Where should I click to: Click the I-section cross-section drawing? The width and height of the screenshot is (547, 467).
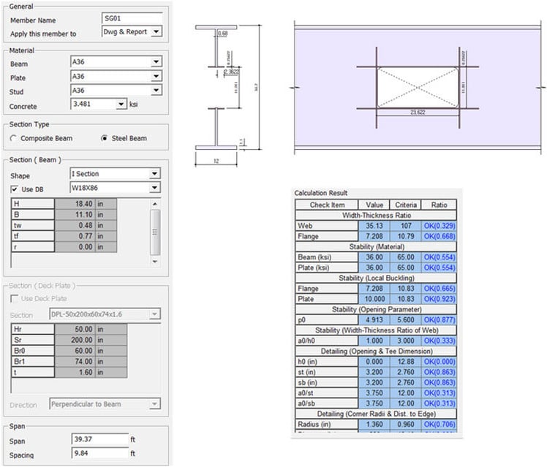[216, 91]
